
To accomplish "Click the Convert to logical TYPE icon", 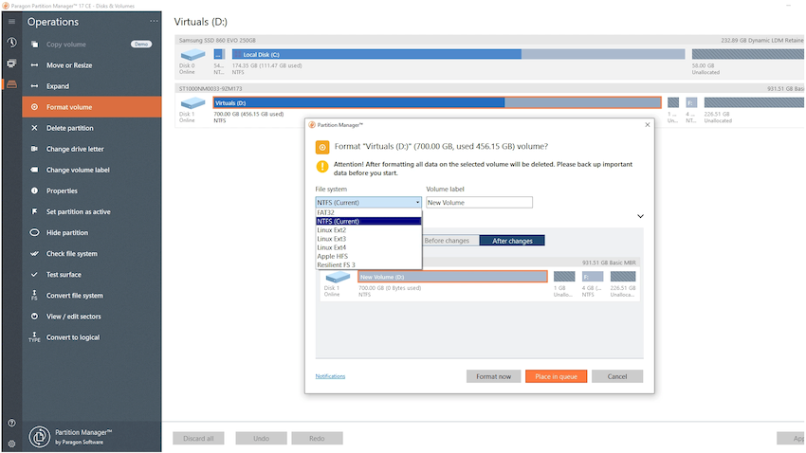I will 34,337.
